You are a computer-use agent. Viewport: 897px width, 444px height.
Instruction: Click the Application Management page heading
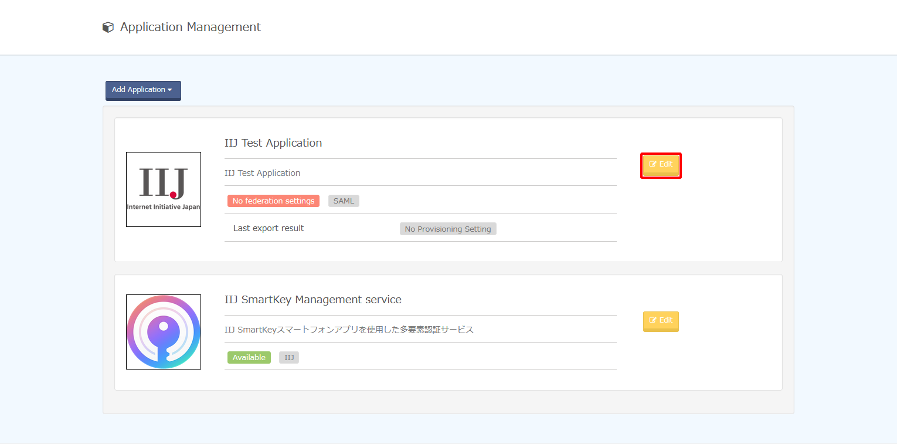point(191,27)
